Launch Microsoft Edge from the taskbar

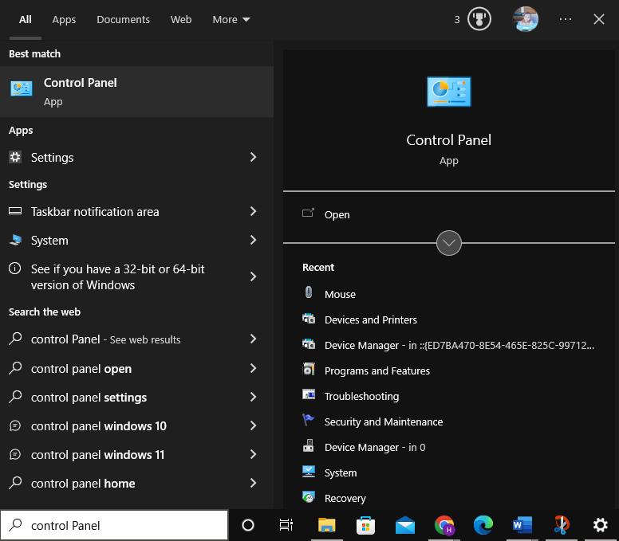pos(483,525)
